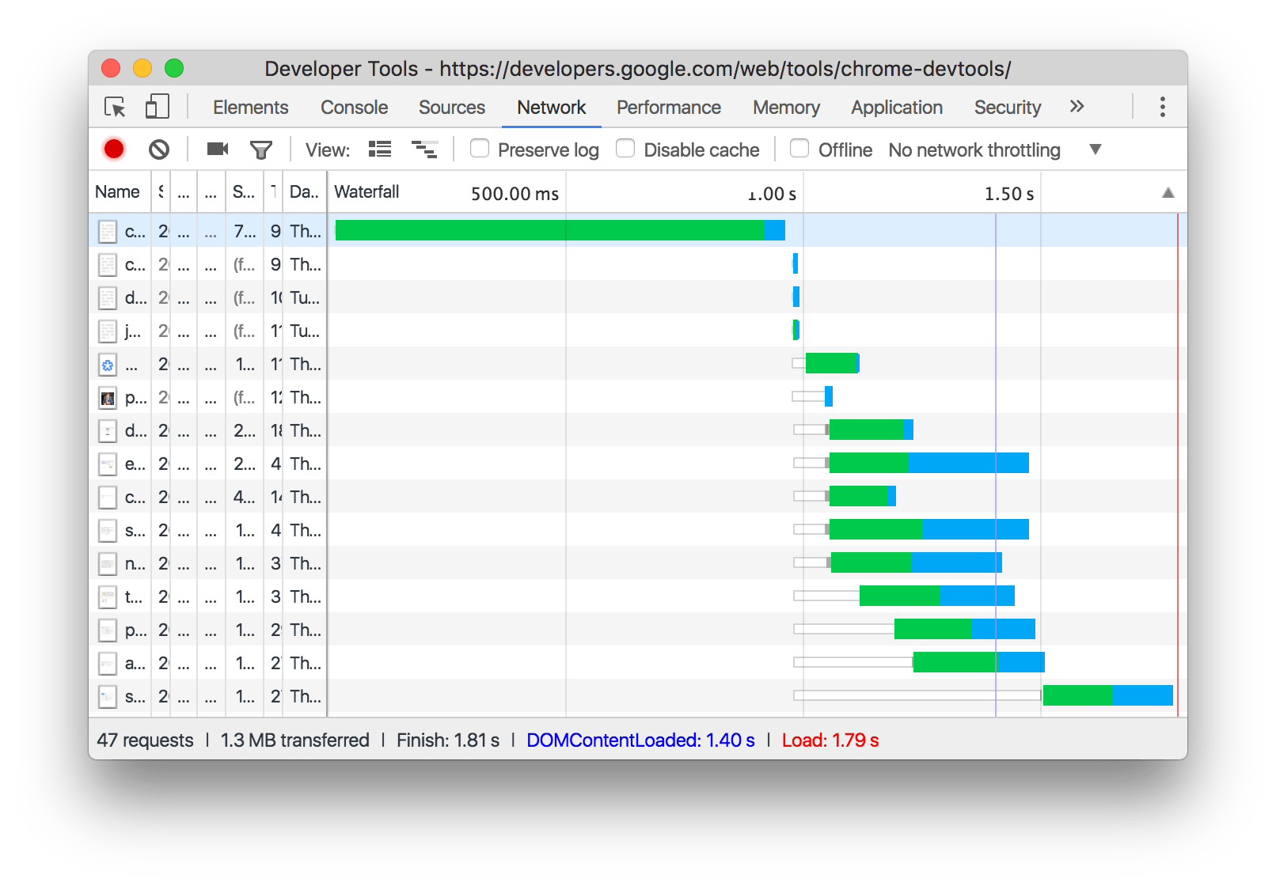This screenshot has height=886, width=1276.
Task: Enable Disable cache
Action: (625, 149)
